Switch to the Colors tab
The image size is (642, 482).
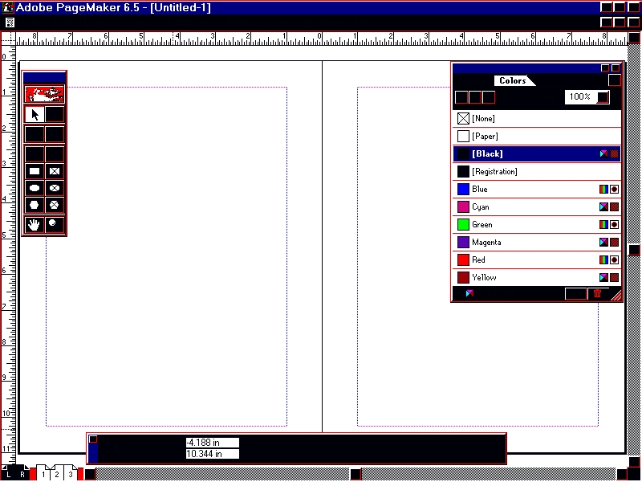pyautogui.click(x=513, y=80)
